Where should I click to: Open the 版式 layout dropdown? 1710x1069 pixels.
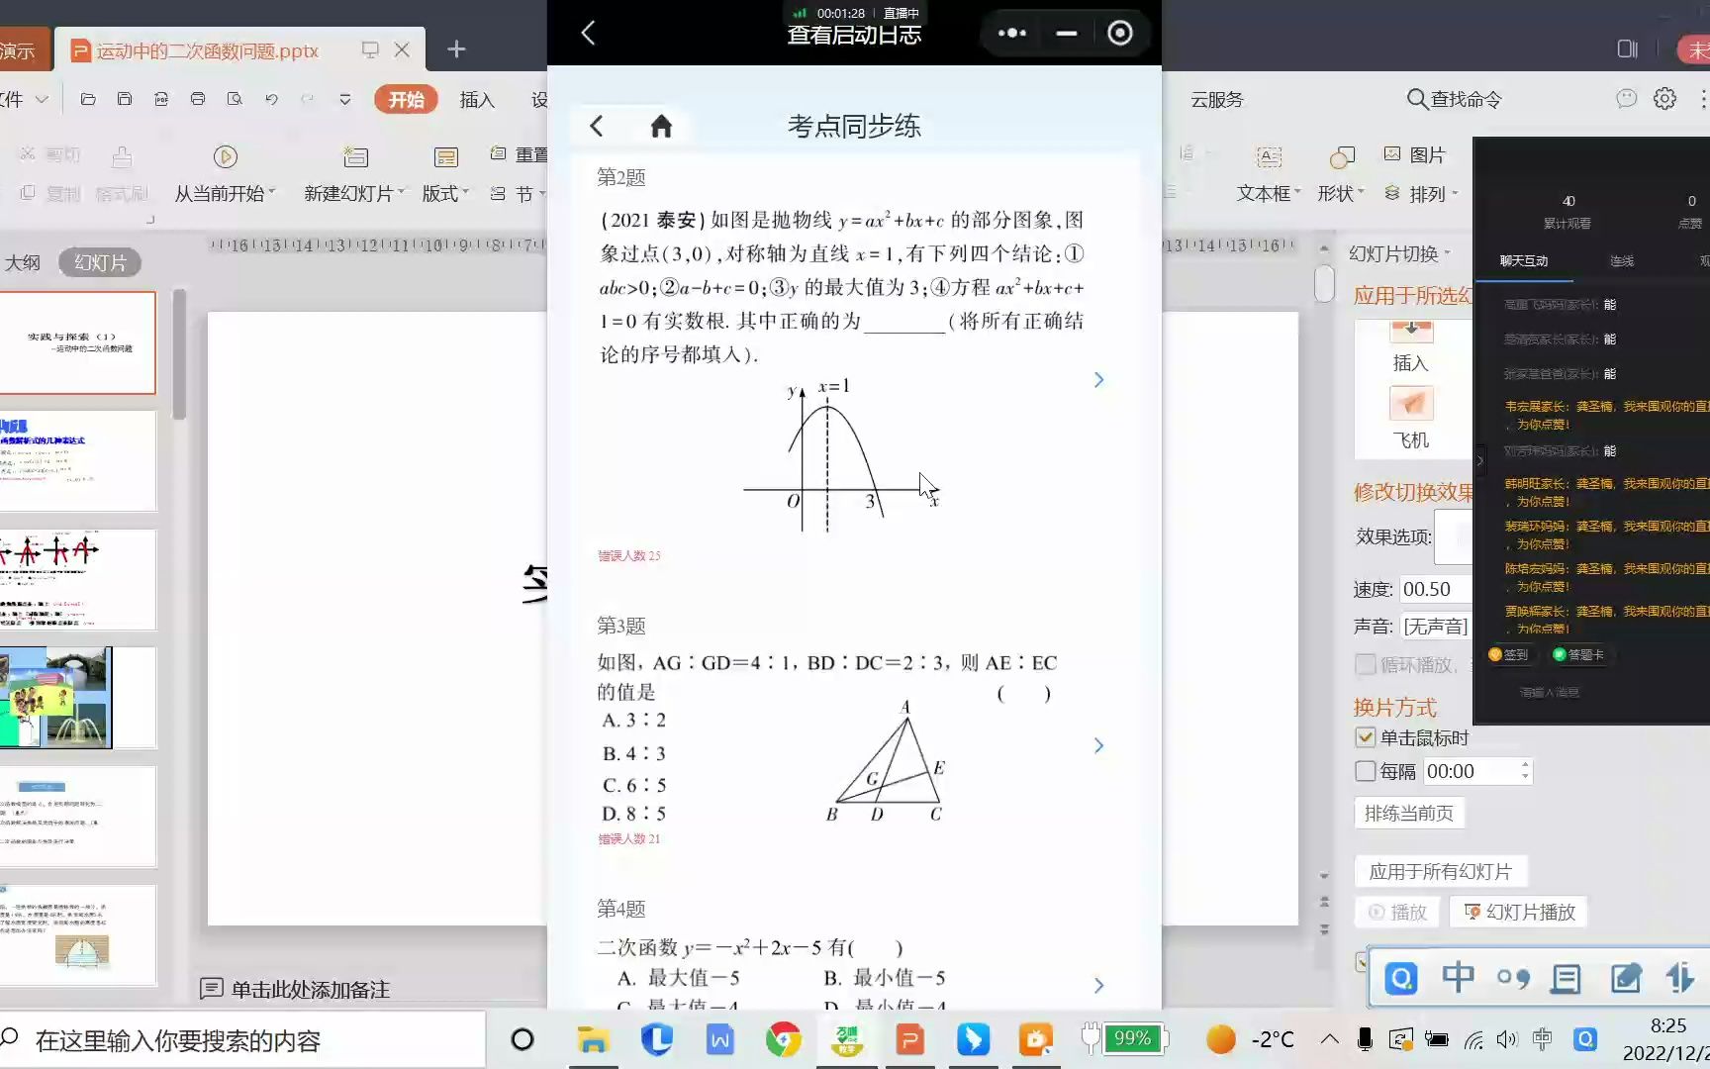443,194
